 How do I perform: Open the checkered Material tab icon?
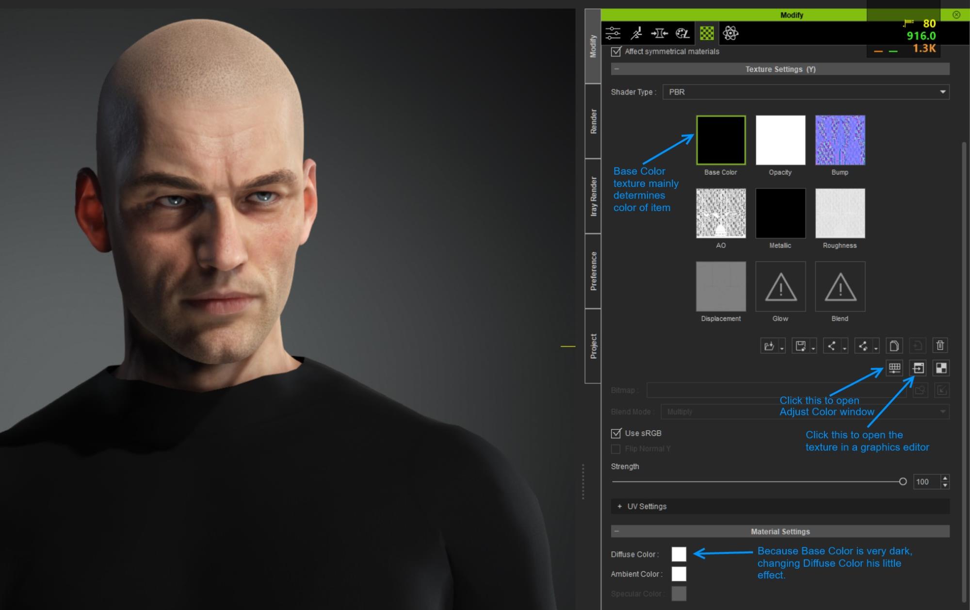[707, 33]
